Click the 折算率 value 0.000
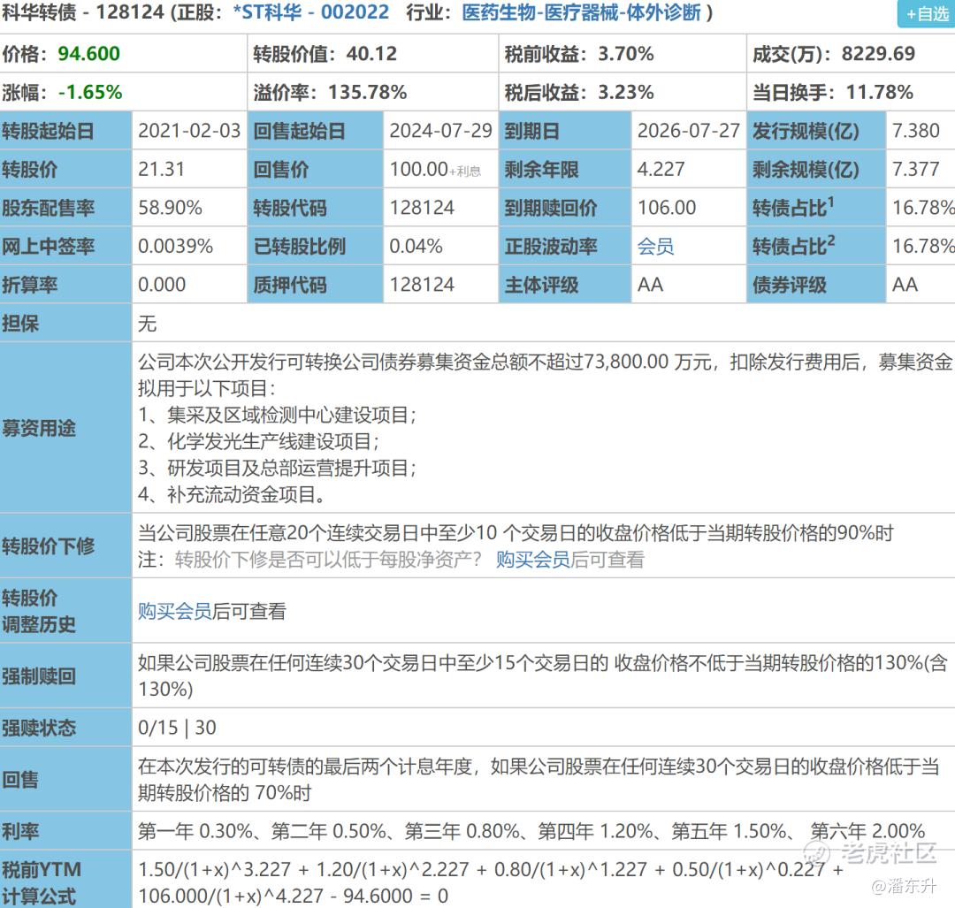This screenshot has height=908, width=955. point(162,285)
